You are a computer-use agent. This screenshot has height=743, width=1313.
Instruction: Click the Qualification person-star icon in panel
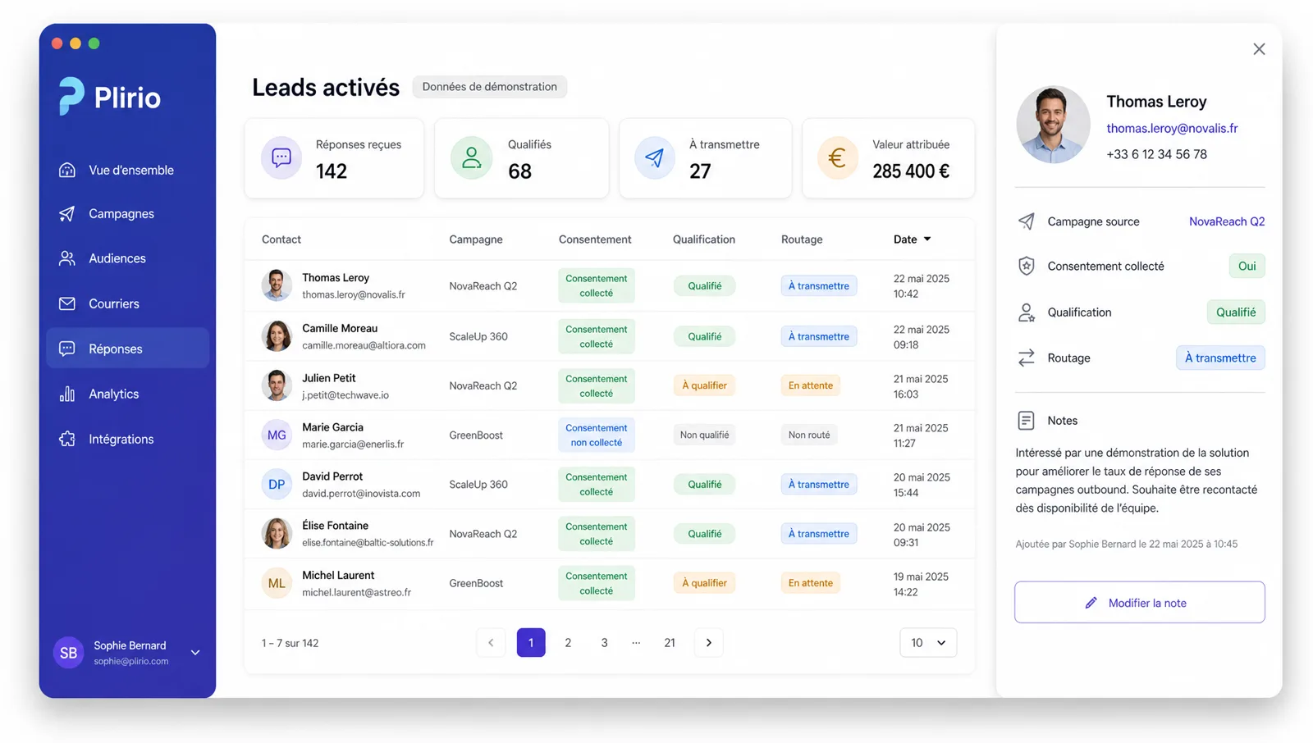pos(1026,312)
